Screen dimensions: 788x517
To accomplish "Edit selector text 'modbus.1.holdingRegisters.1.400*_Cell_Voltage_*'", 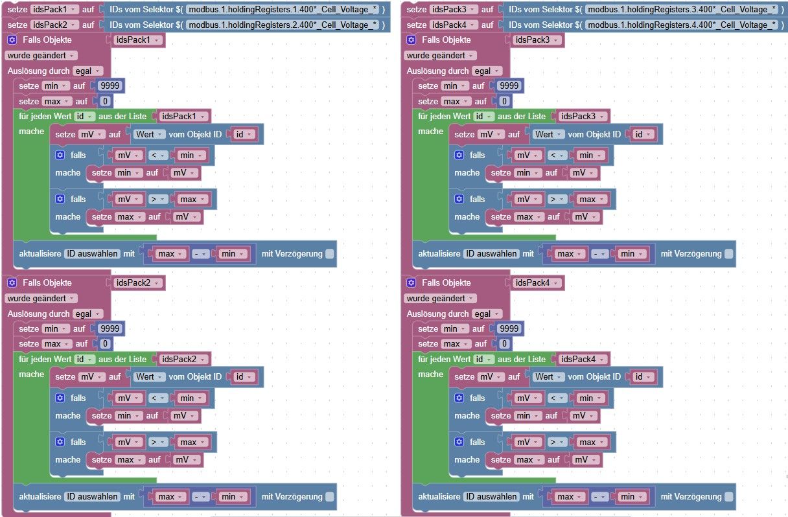I will coord(281,10).
